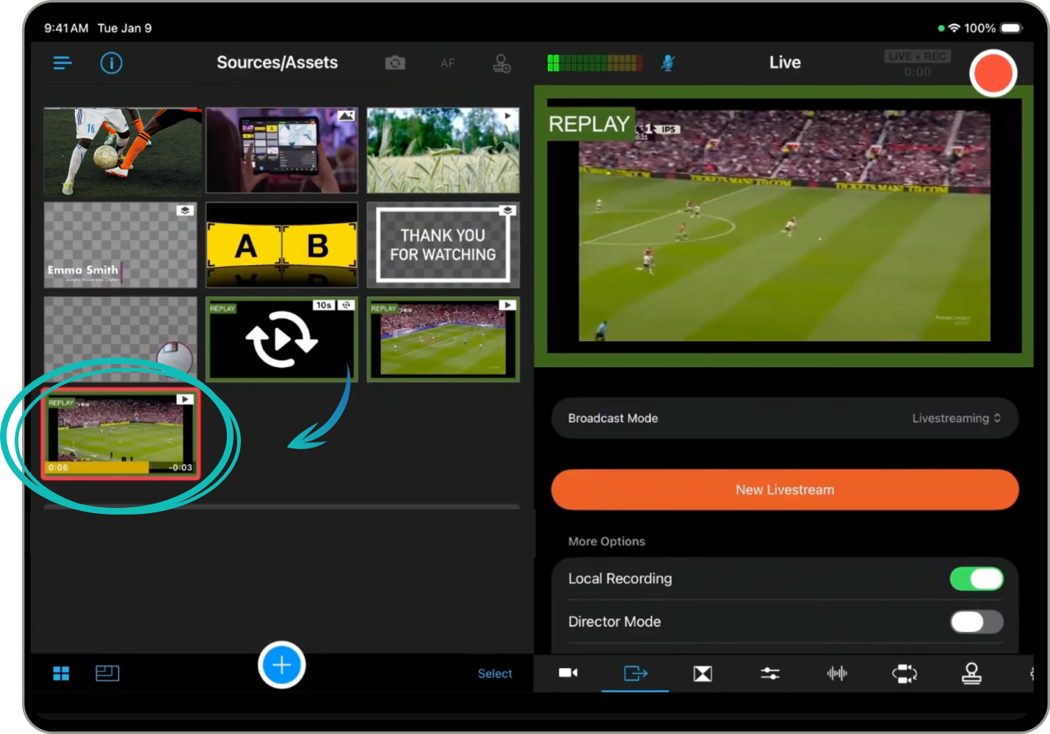Image resolution: width=1050 pixels, height=734 pixels.
Task: Select the A B split-screen source
Action: click(282, 245)
